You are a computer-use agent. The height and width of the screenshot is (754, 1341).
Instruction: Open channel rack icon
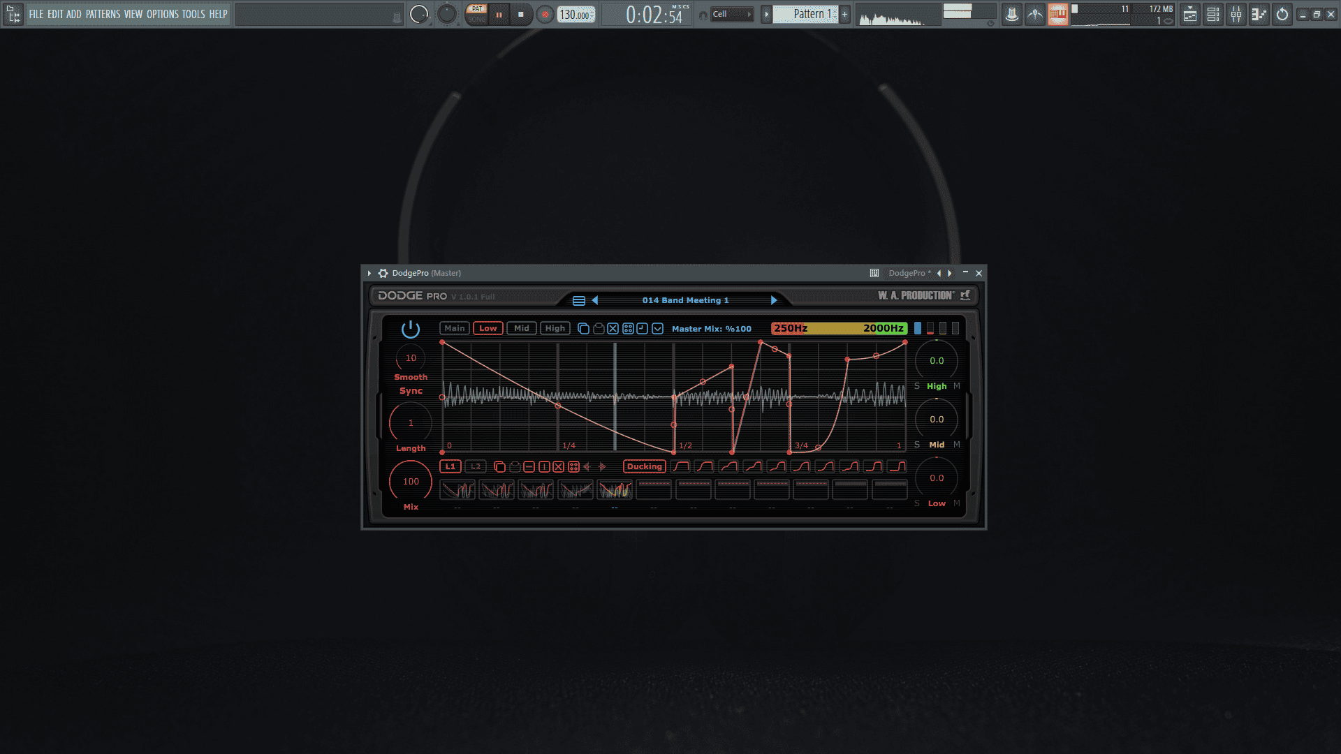pos(1213,14)
